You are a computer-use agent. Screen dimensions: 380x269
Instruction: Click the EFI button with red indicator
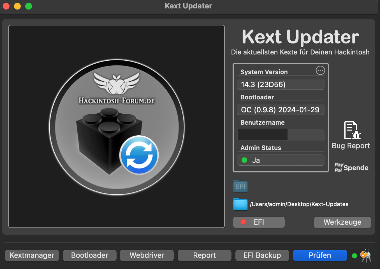[x=259, y=222]
